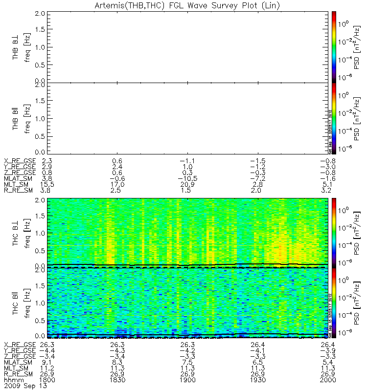This screenshot has width=367, height=391.
Task: Click the THB MLAT_SM value '-7.2'
Action: tap(258, 178)
